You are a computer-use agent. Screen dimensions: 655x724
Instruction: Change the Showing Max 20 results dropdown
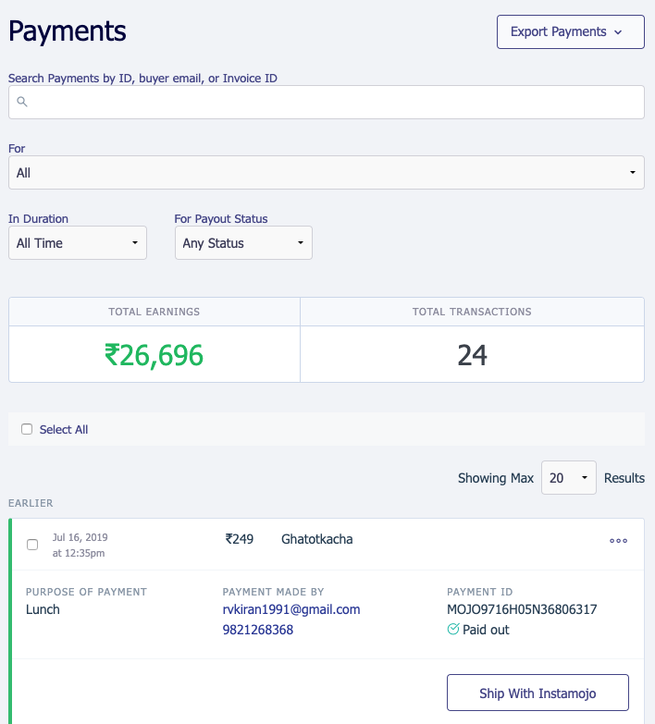pos(568,478)
